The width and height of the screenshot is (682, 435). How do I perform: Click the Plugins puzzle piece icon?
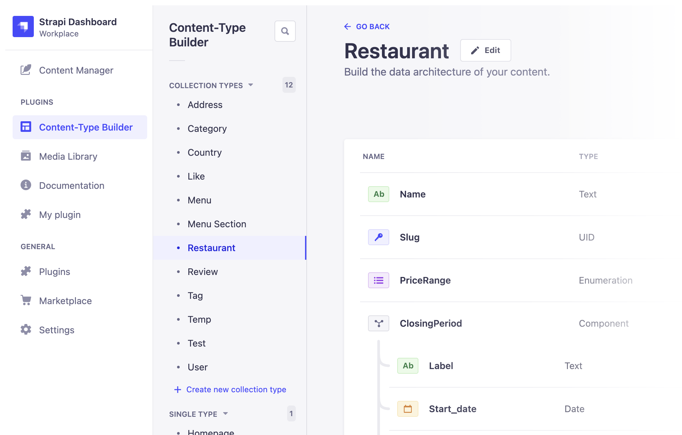[26, 271]
